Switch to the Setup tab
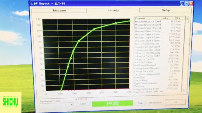Image resolution: width=202 pixels, height=113 pixels. (x=166, y=10)
